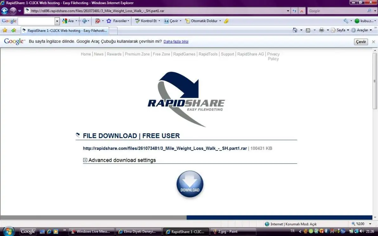Click the browser Forward arrow button

tap(13, 11)
